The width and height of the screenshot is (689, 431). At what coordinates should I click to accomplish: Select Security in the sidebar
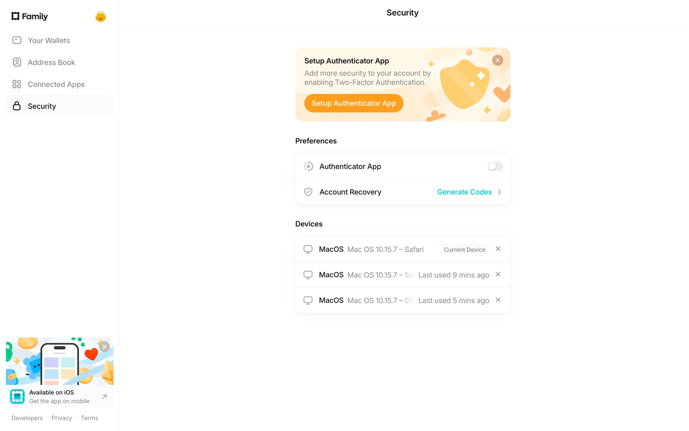coord(42,106)
